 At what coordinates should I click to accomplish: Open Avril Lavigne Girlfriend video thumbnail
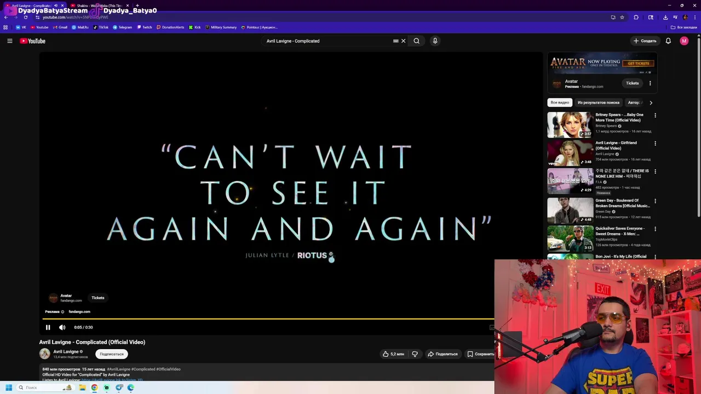(570, 152)
